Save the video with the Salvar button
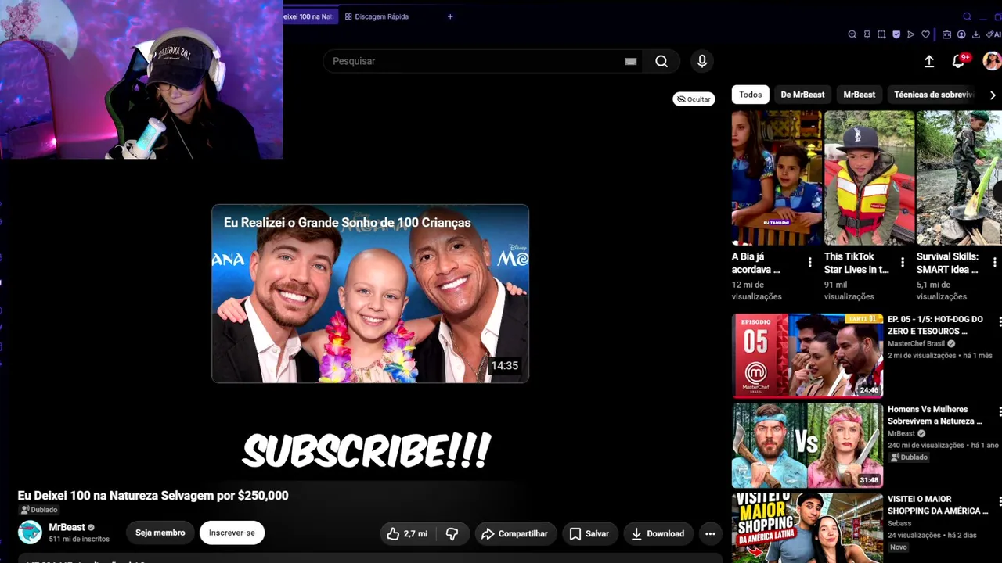 click(589, 533)
